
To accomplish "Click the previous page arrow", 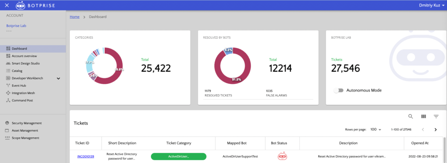I will [x=423, y=130].
